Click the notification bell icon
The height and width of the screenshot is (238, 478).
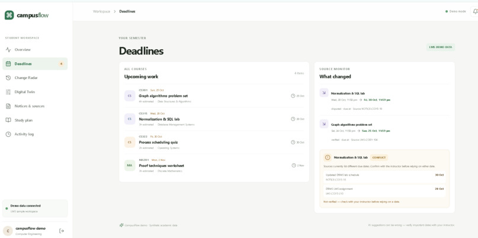coord(475,11)
